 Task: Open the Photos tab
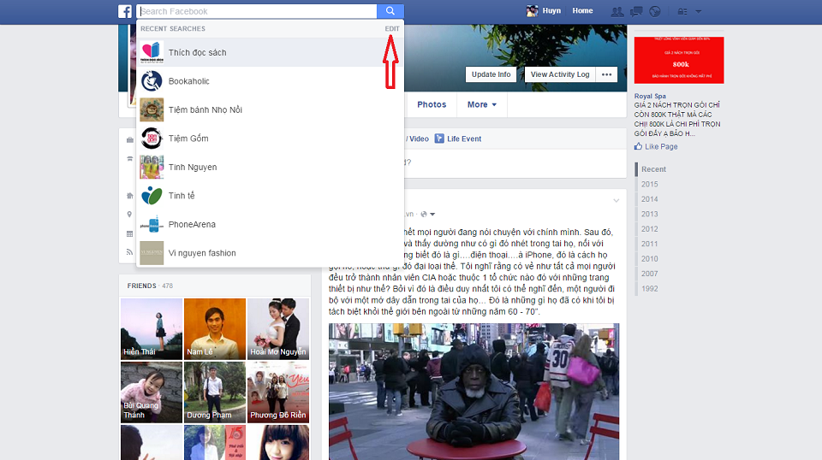point(432,104)
